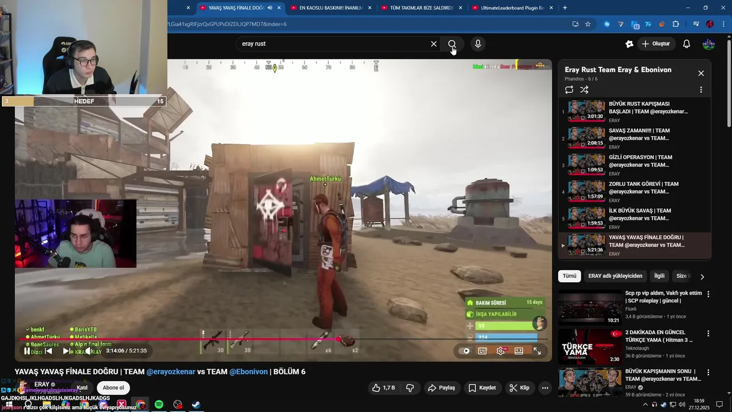The width and height of the screenshot is (732, 412).
Task: Clear the search text with the X
Action: [x=433, y=44]
